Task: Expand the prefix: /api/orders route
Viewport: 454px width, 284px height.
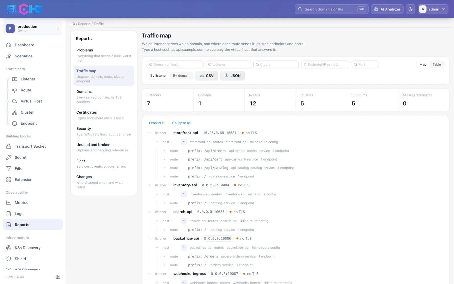Action: tap(164, 151)
